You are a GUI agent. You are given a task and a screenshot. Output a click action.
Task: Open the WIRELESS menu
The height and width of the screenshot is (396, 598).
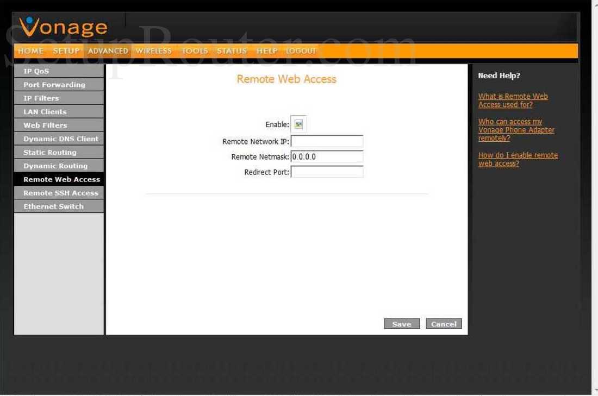coord(154,51)
